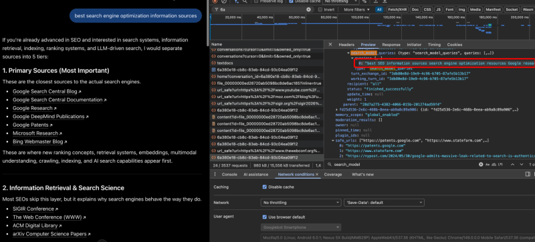The image size is (535, 242).
Task: Switch to the Preview tab
Action: (x=368, y=45)
